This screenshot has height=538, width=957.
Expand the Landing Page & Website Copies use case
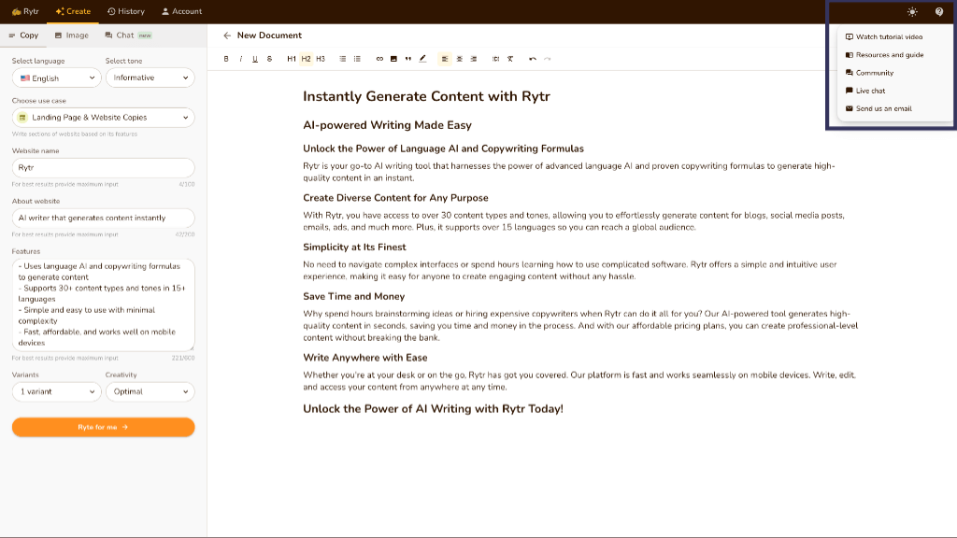tap(103, 118)
